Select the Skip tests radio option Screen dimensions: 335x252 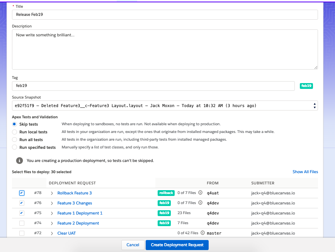click(x=14, y=124)
